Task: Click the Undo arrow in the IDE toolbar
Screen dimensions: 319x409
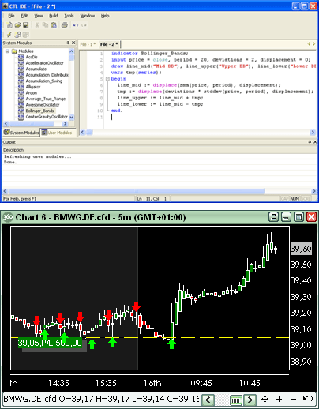Action: coord(76,25)
